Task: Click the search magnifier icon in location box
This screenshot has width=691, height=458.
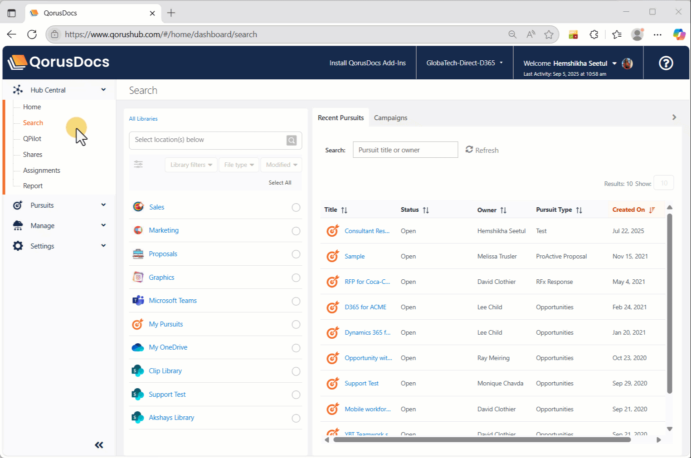Action: pyautogui.click(x=292, y=141)
